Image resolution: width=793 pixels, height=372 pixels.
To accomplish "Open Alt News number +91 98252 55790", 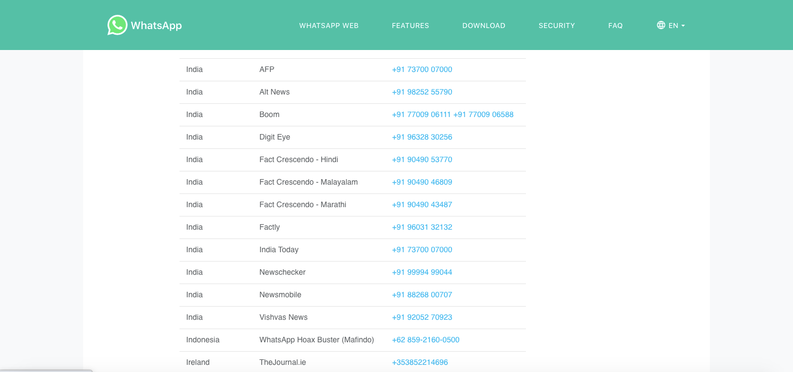I will click(422, 92).
